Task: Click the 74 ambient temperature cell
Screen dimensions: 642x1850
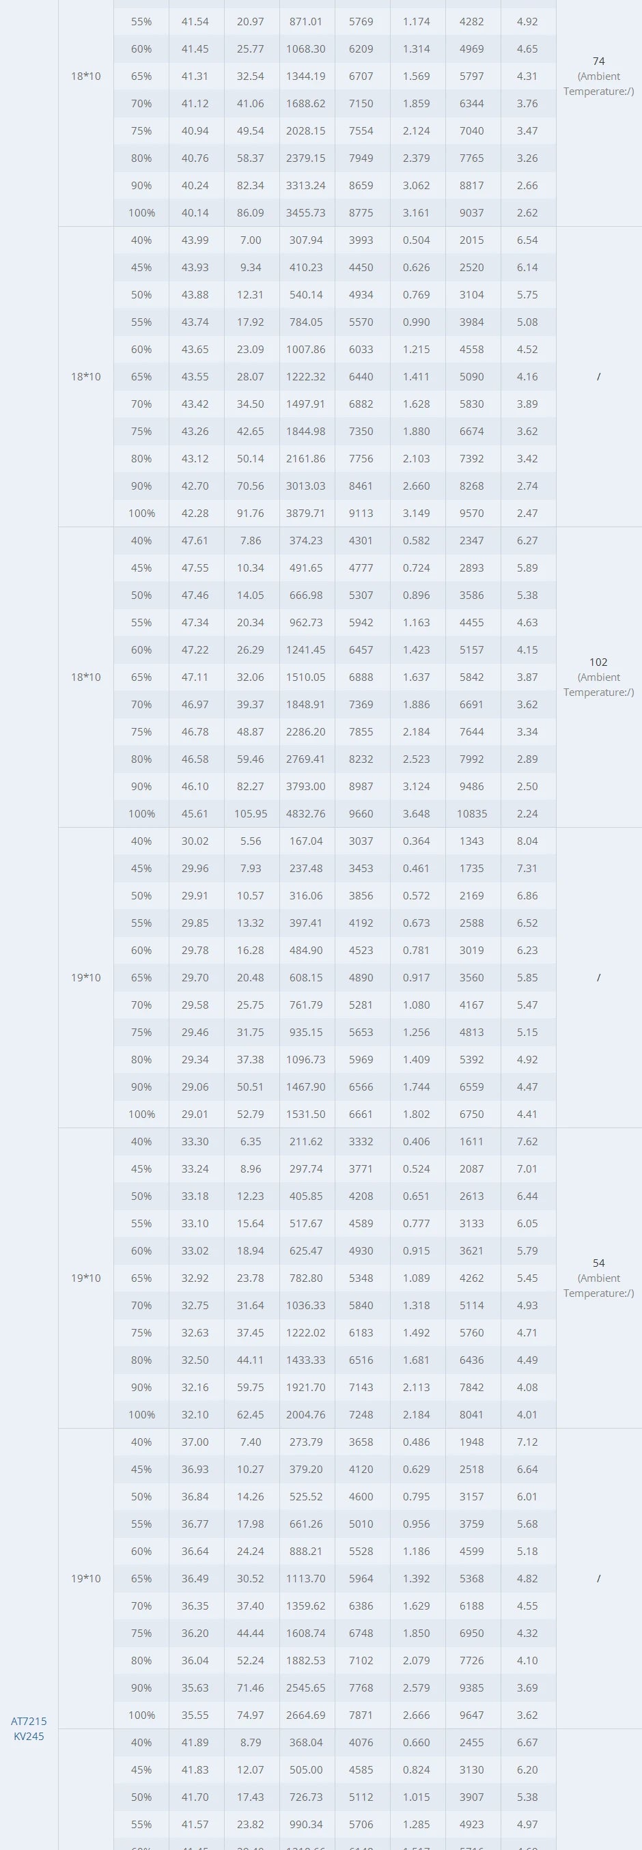Action: point(598,76)
